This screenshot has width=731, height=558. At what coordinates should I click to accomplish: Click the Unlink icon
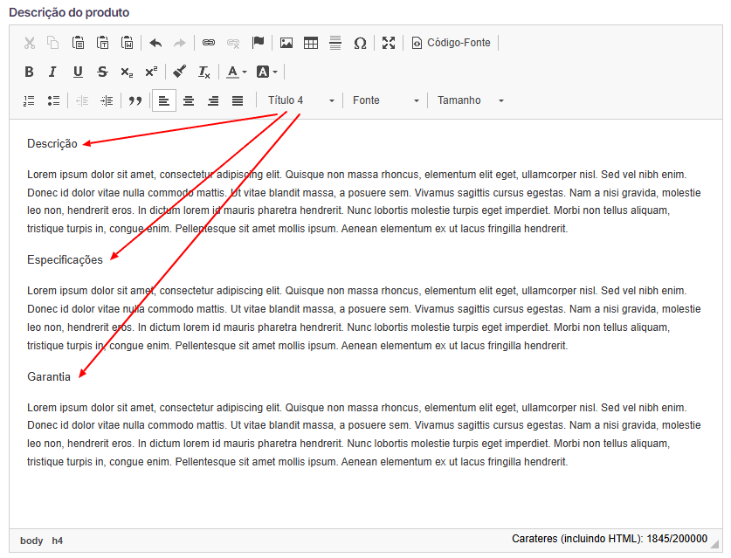pos(233,43)
